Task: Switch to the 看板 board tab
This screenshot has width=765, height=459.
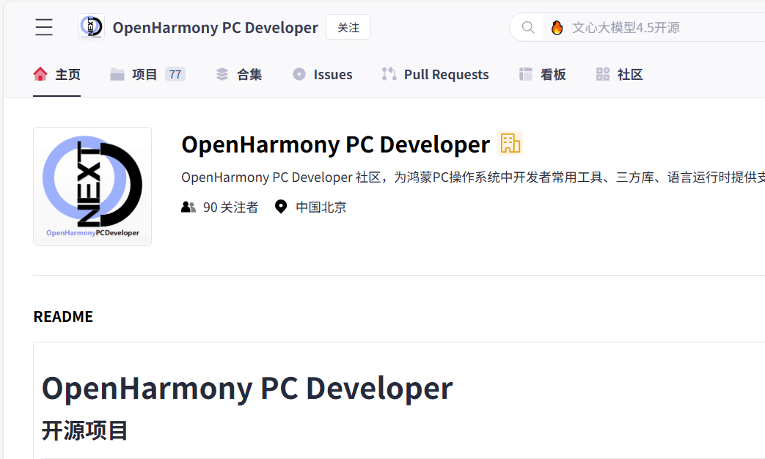Action: (543, 75)
